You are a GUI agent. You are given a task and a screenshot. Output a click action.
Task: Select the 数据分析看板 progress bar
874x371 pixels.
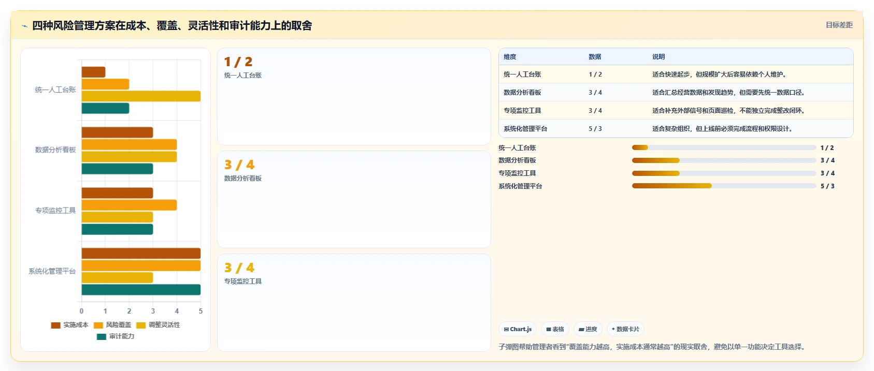(724, 160)
